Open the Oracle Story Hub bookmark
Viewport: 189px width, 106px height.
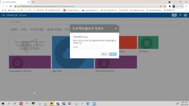pyautogui.click(x=137, y=10)
